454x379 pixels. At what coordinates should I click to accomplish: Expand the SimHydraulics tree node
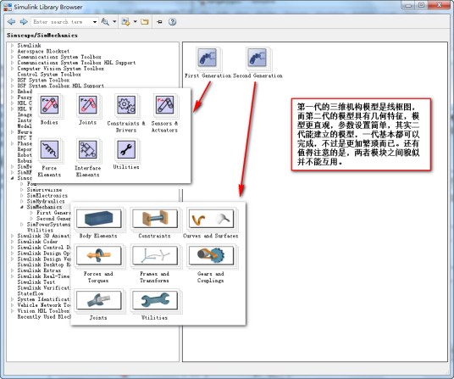click(x=22, y=201)
